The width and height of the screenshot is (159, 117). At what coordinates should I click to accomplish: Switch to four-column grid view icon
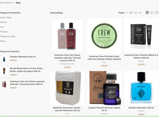coord(152,13)
